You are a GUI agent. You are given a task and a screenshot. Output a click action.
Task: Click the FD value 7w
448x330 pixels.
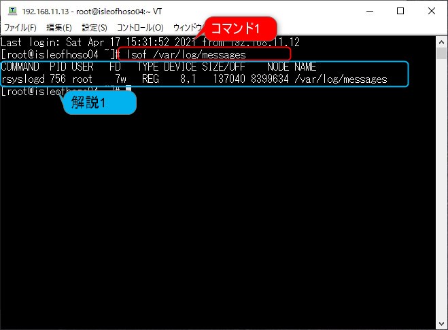(120, 79)
